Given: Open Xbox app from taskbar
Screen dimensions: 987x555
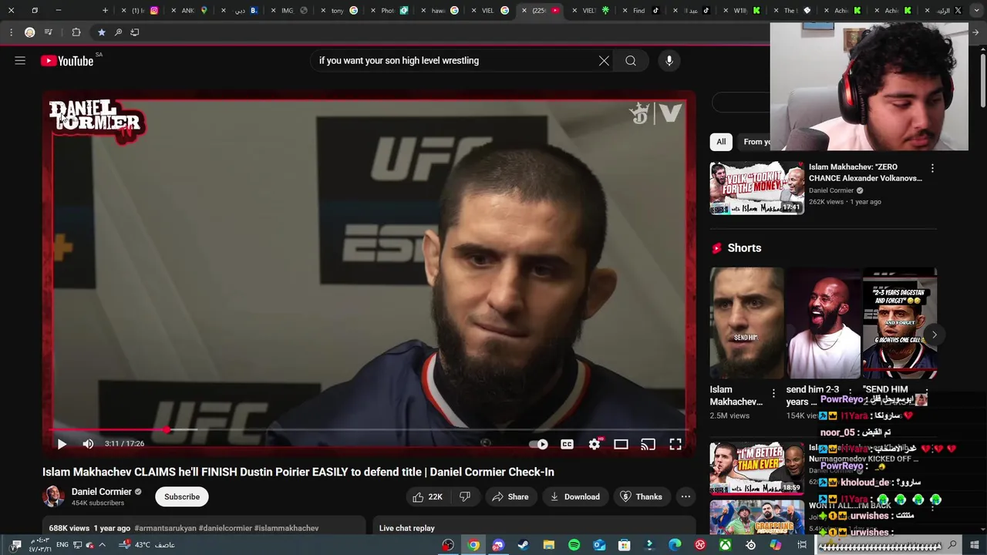Looking at the screenshot, I should point(726,545).
